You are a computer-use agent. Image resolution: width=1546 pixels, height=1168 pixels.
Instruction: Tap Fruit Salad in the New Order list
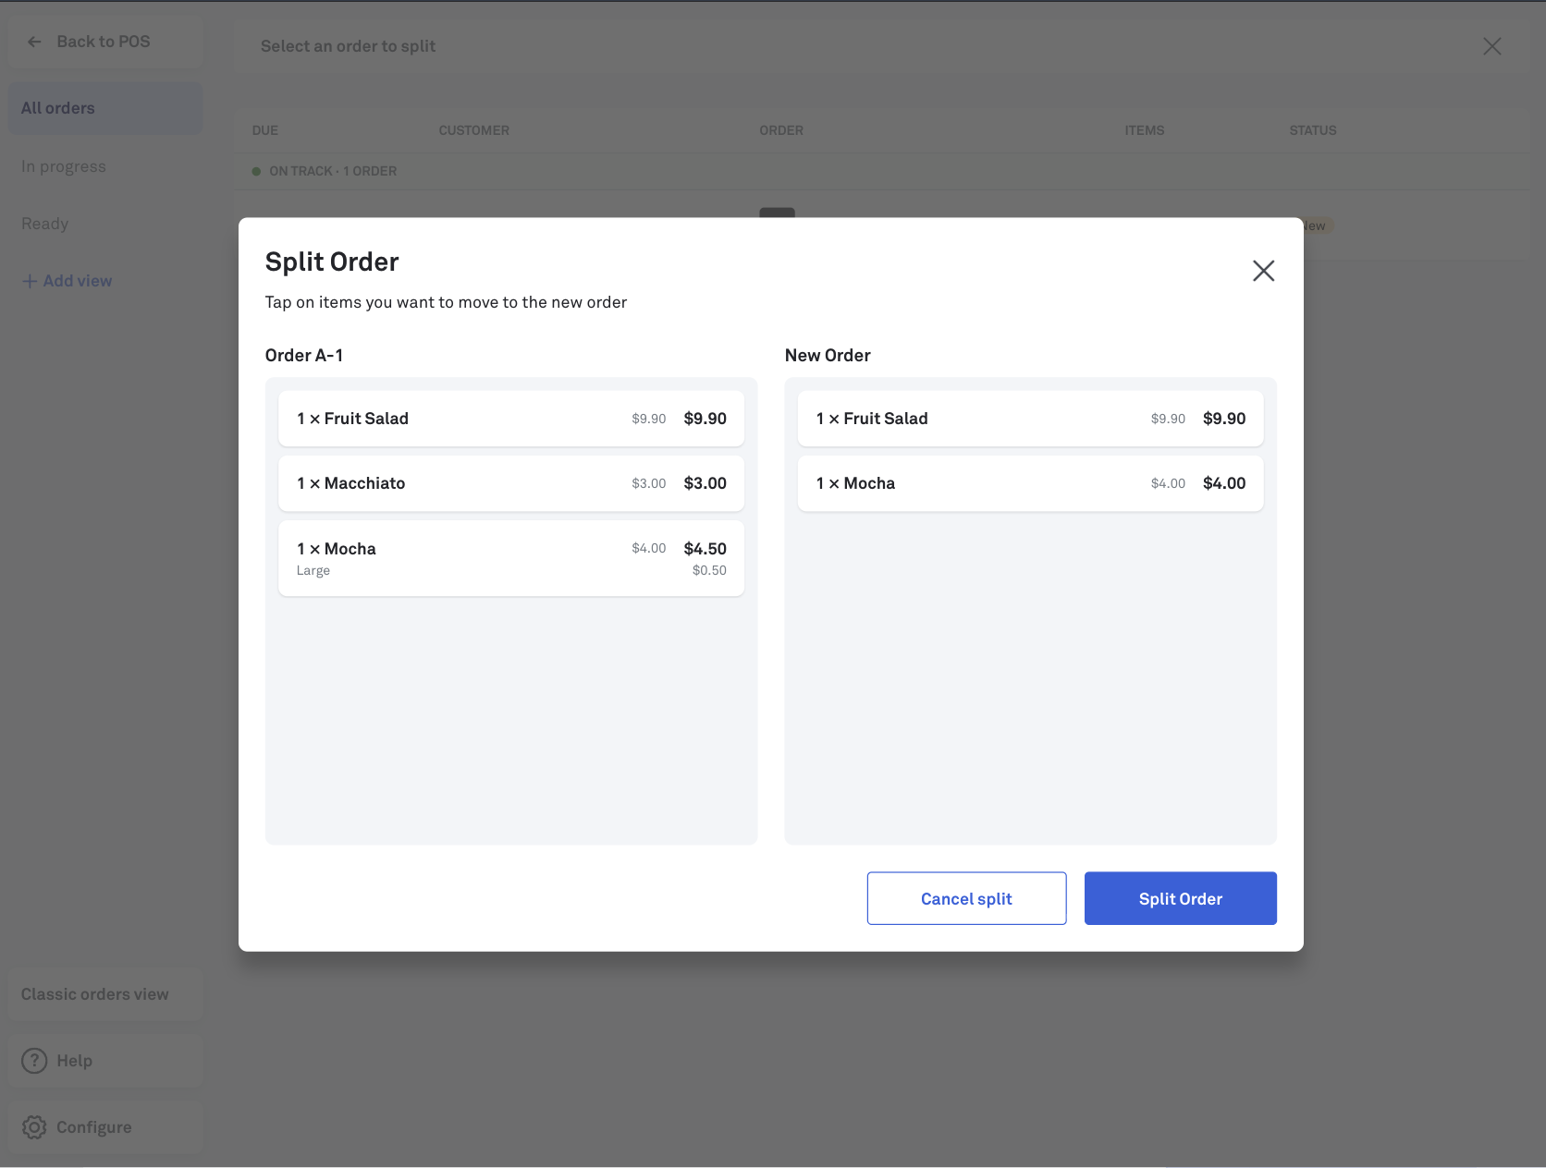(x=1030, y=419)
